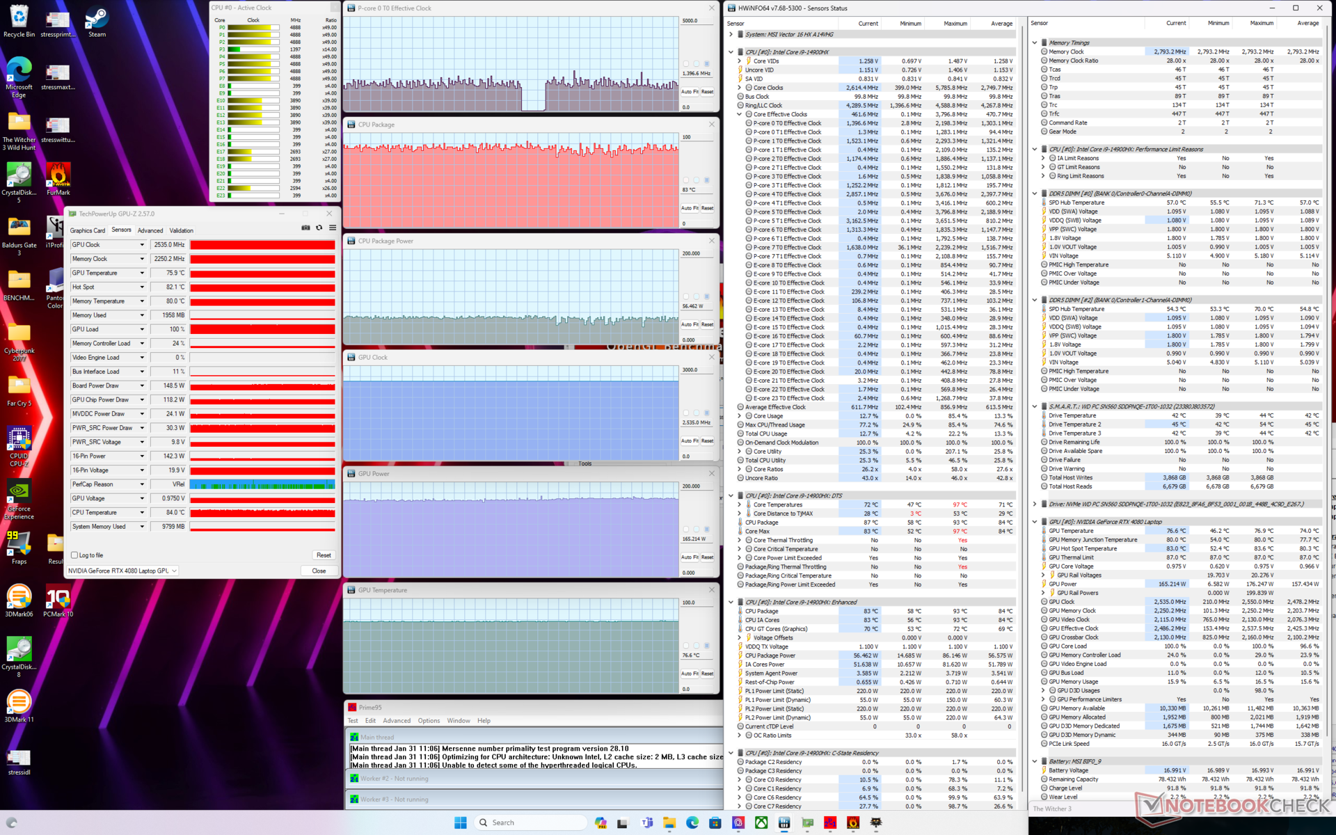Open GPU-Z hamburger menu icon
The height and width of the screenshot is (835, 1336).
point(333,228)
